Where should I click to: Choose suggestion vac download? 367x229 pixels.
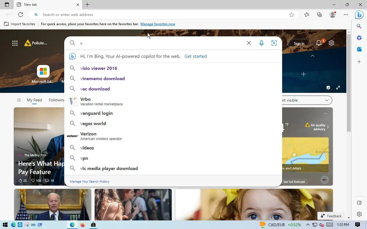[x=173, y=89]
